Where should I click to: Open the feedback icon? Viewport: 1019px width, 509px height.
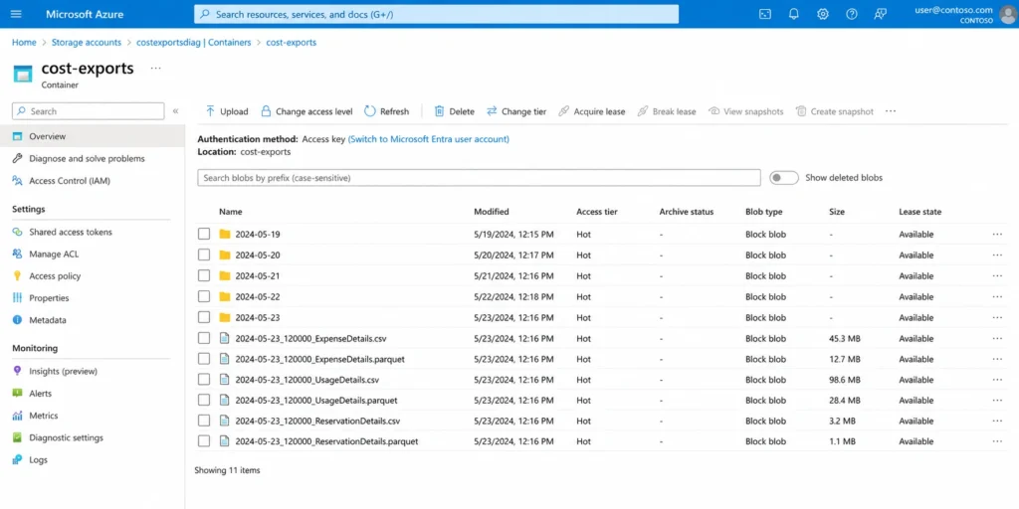(x=880, y=14)
